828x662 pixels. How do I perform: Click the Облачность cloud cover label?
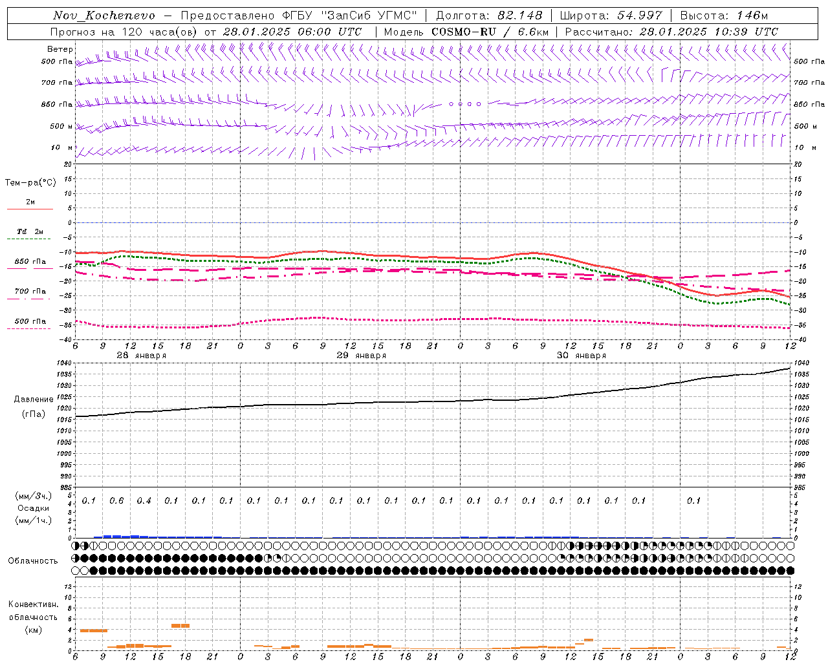pyautogui.click(x=33, y=561)
